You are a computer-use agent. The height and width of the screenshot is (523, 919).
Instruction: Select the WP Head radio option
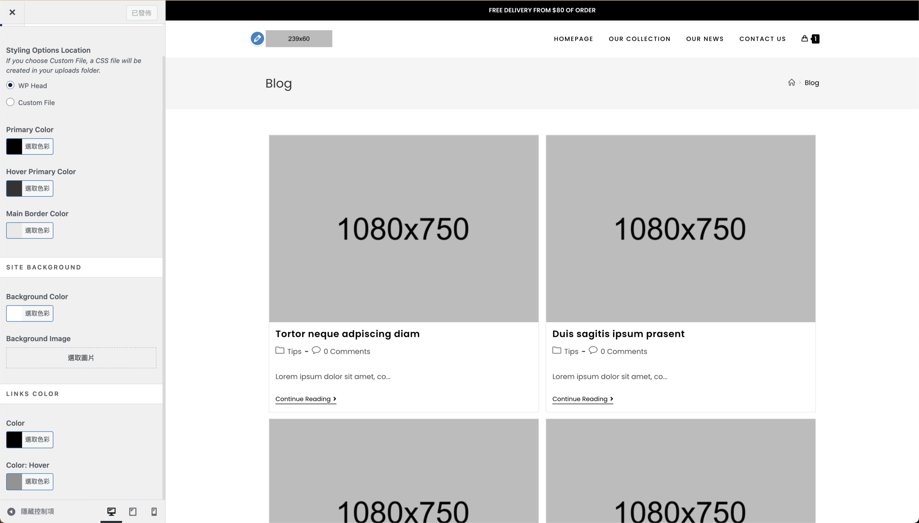point(10,85)
